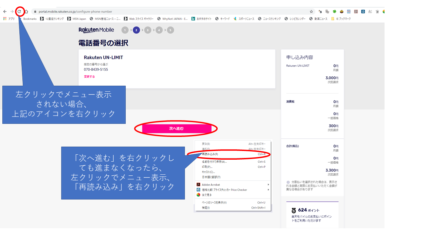Open the キーワード bookmark
The image size is (428, 241).
(223, 19)
